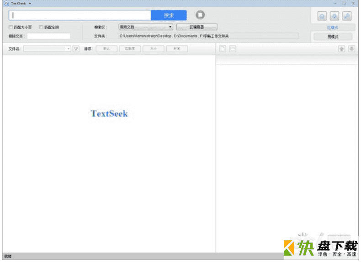Open the 文件名 file name combo box
Image resolution: width=361 pixels, height=262 pixels.
47,49
